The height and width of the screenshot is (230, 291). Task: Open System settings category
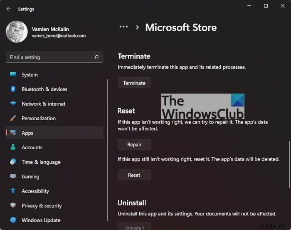[54, 74]
